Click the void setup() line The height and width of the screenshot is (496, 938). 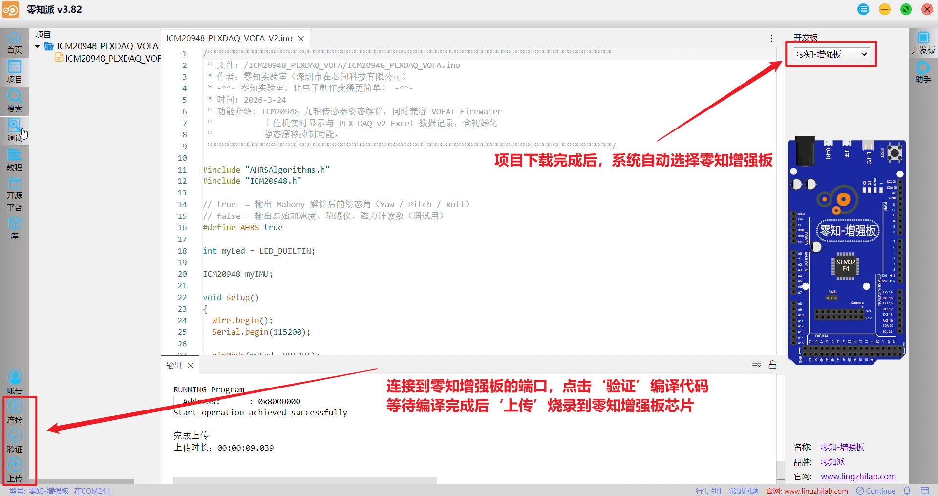(x=231, y=298)
